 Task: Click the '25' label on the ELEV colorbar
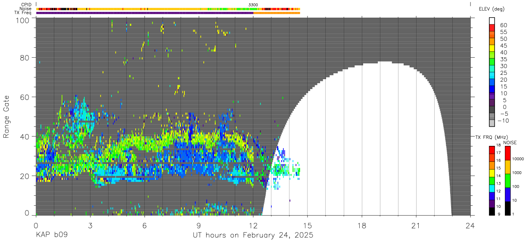(x=504, y=73)
